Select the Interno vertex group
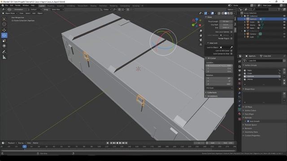 tap(262, 80)
